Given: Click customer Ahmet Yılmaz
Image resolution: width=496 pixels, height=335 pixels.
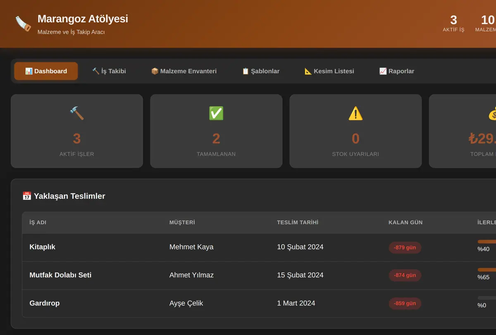Looking at the screenshot, I should (x=191, y=275).
